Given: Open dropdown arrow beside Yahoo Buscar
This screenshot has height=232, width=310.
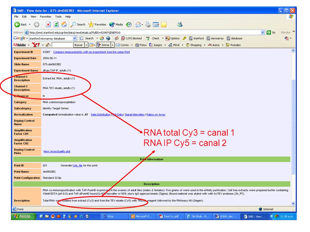Looking at the screenshot, I should point(86,45).
